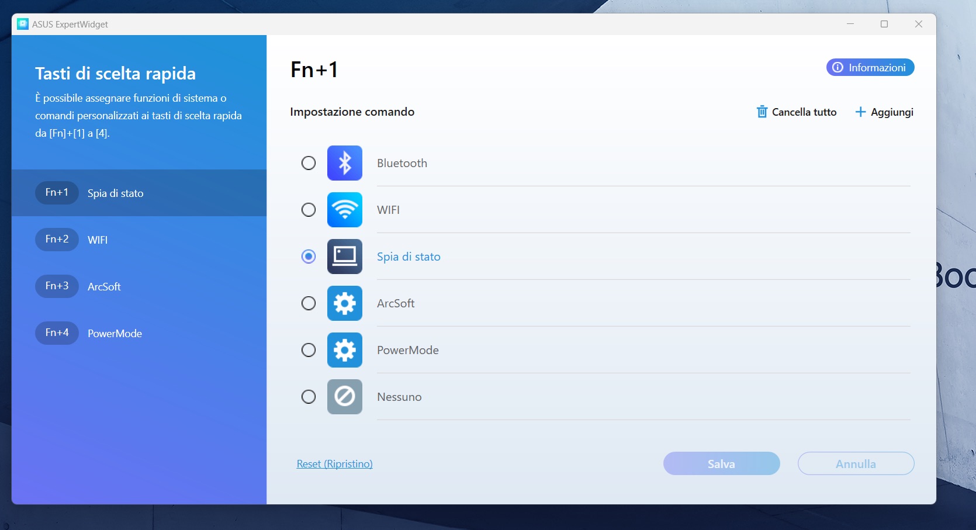Viewport: 976px width, 530px height.
Task: Click the Bluetooth label text
Action: tap(402, 163)
